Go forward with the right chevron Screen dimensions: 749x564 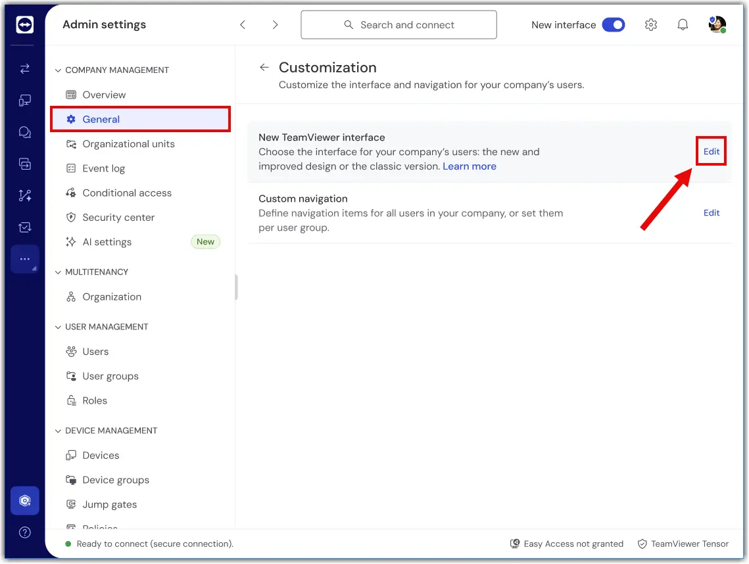click(x=275, y=25)
